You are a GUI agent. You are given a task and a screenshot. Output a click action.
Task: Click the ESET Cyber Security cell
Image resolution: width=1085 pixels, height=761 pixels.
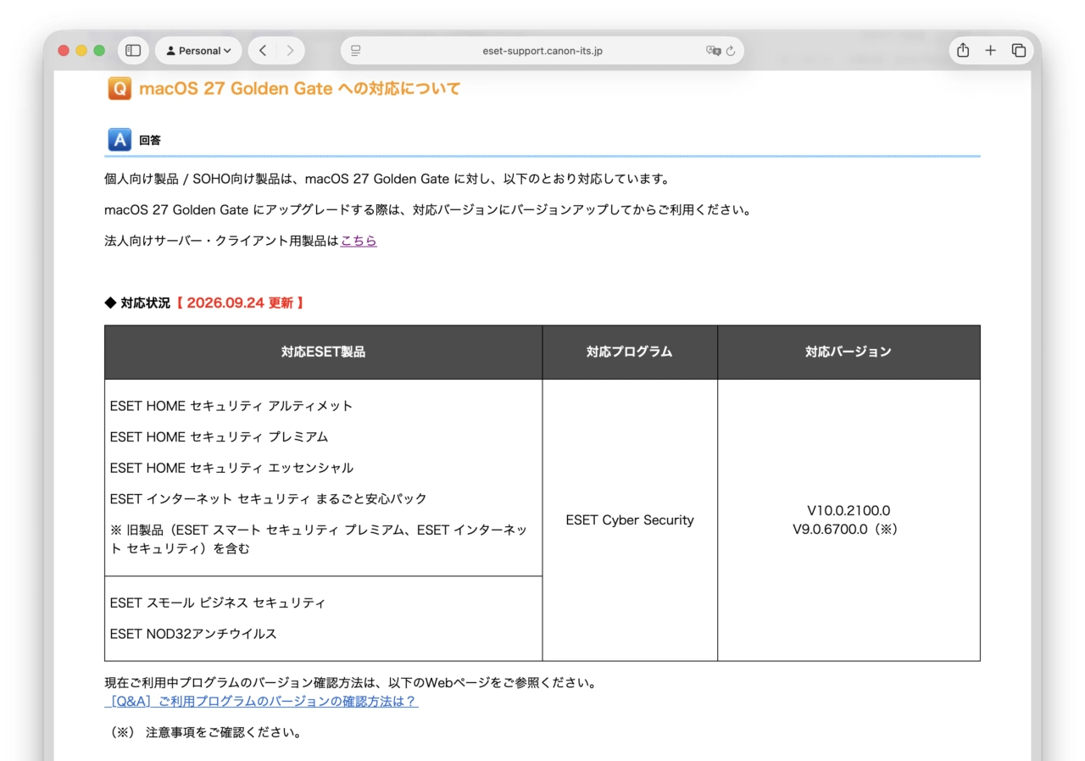click(630, 520)
